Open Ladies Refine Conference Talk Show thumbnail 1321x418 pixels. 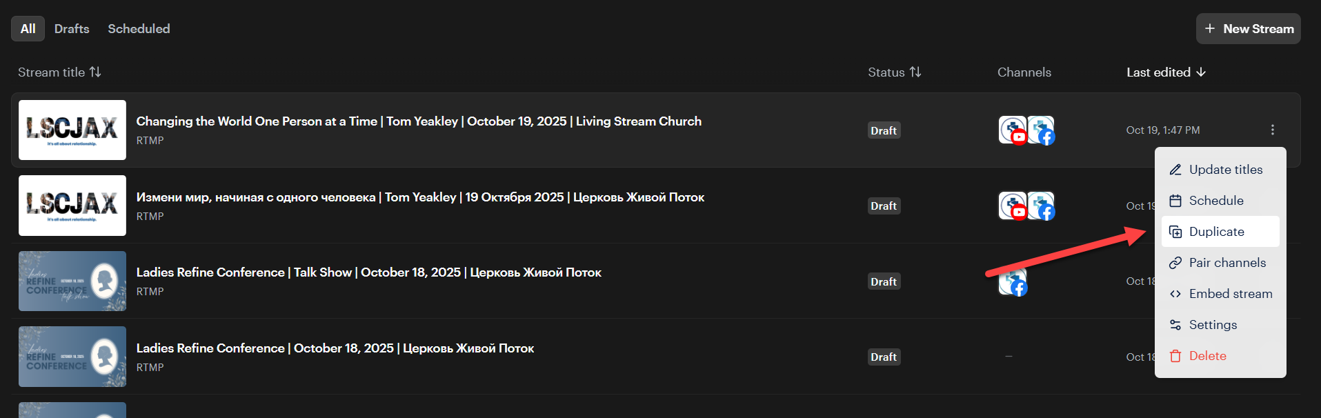point(72,281)
